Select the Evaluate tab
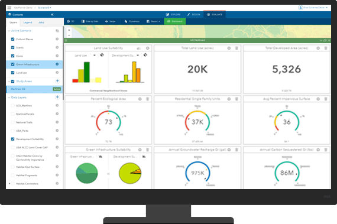Screen dimensions: 337x224 [215, 14]
